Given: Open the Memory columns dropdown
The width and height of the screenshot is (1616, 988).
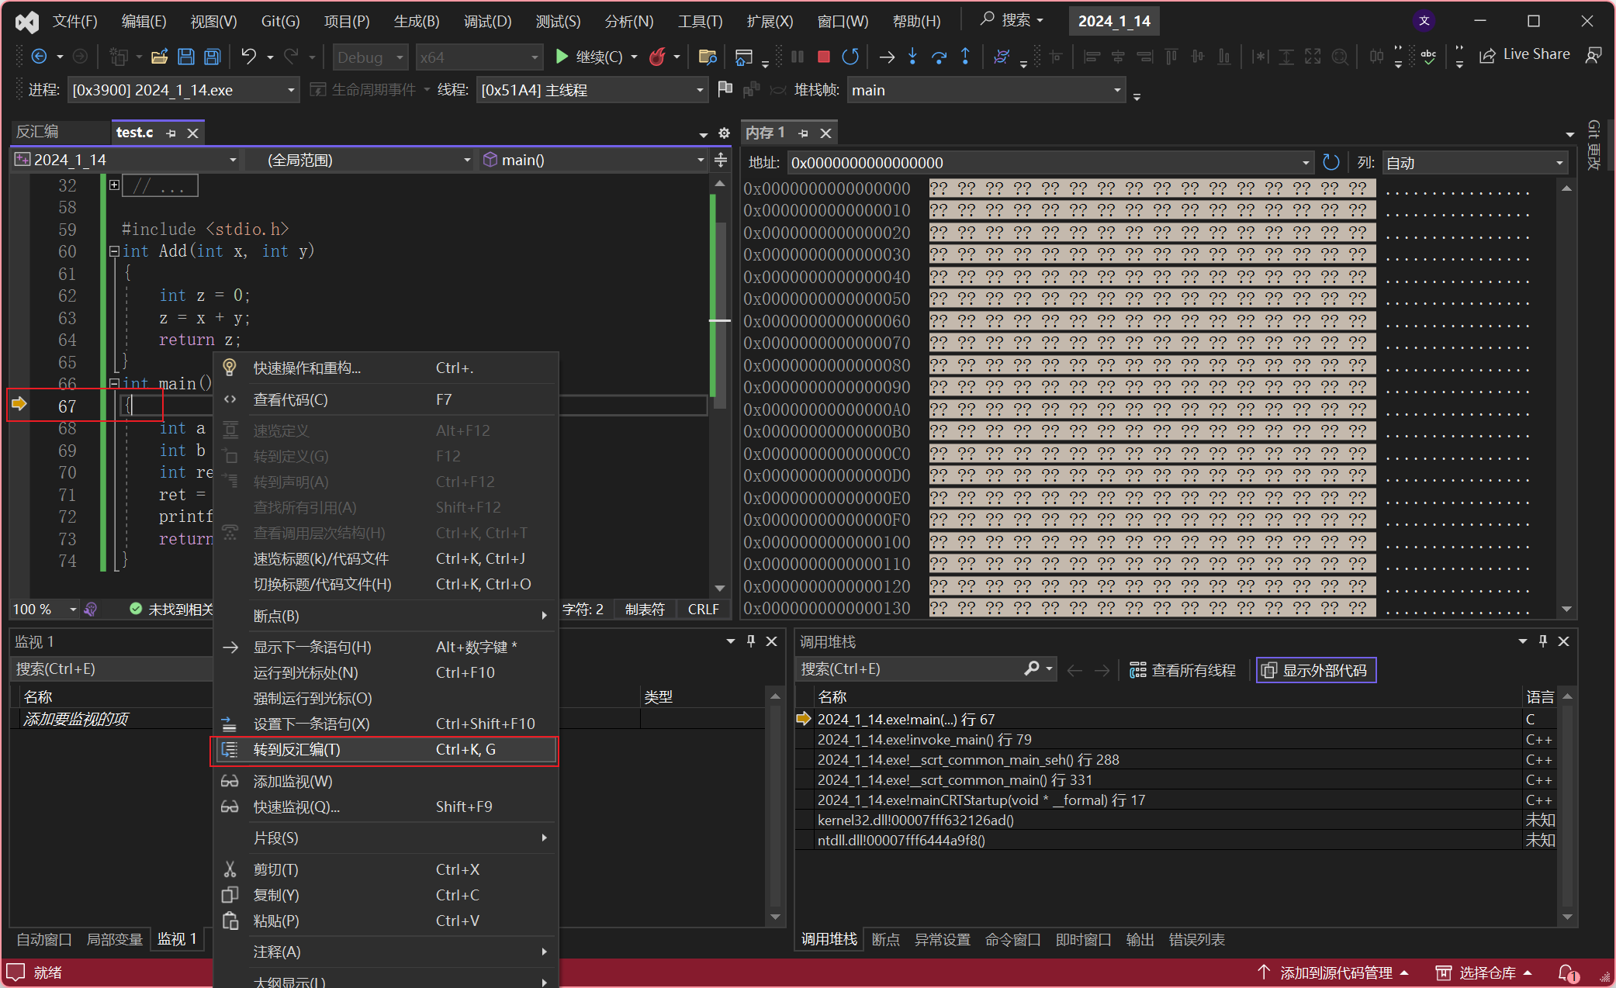Looking at the screenshot, I should tap(1474, 163).
